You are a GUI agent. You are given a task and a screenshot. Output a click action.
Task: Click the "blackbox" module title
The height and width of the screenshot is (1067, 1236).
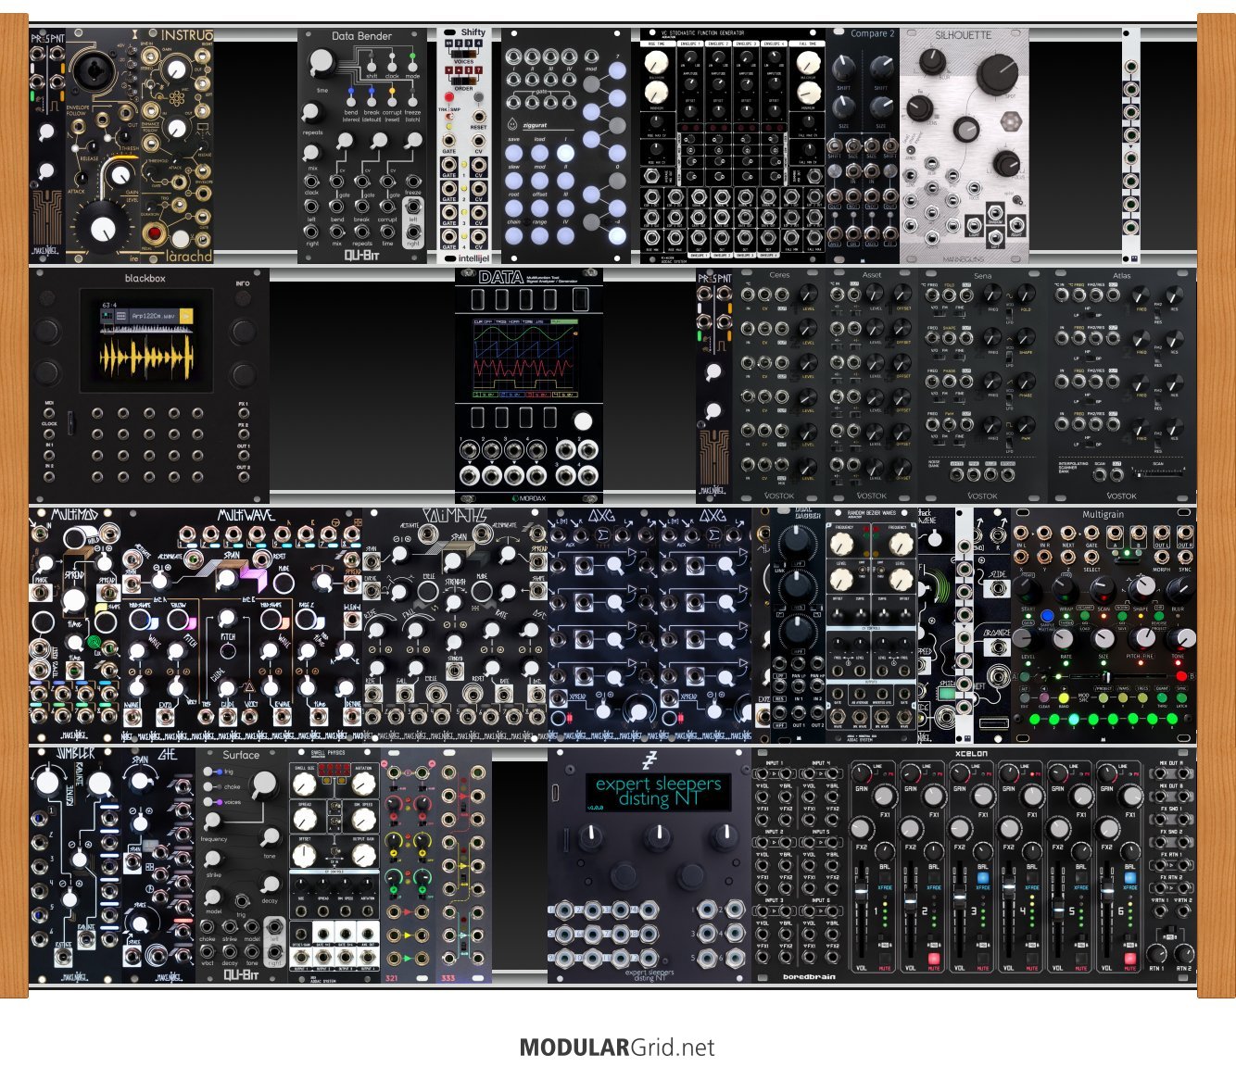click(x=145, y=278)
